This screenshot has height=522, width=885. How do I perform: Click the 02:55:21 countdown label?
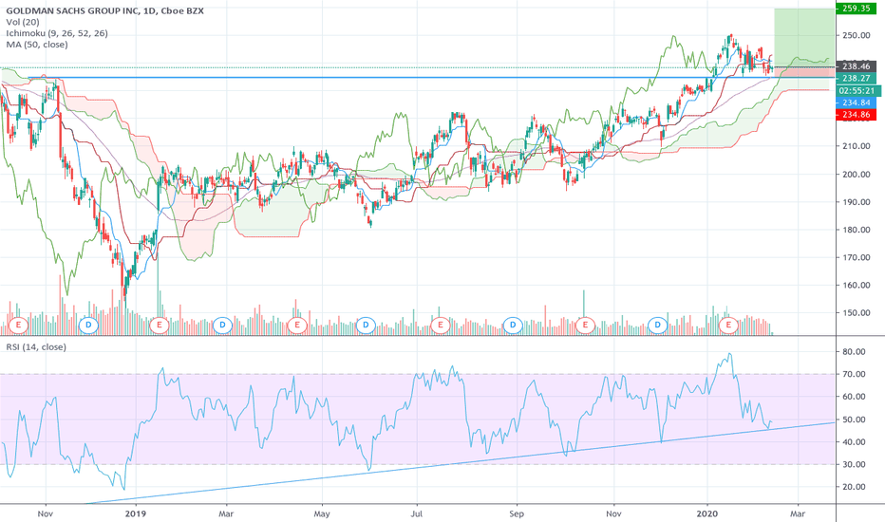point(857,91)
